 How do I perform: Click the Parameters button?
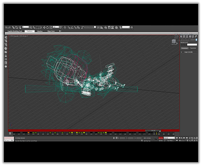pyautogui.click(x=185, y=48)
